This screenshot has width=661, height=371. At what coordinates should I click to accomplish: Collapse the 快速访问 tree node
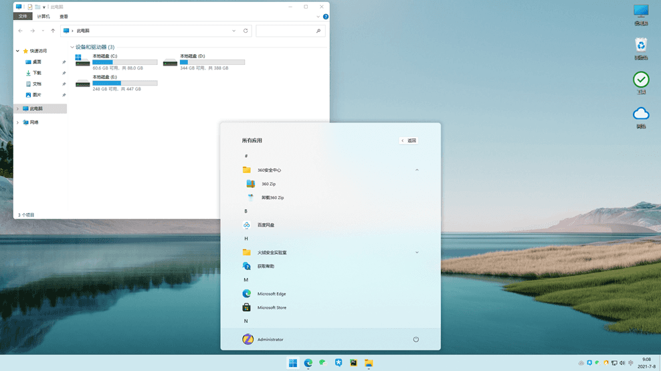click(17, 51)
